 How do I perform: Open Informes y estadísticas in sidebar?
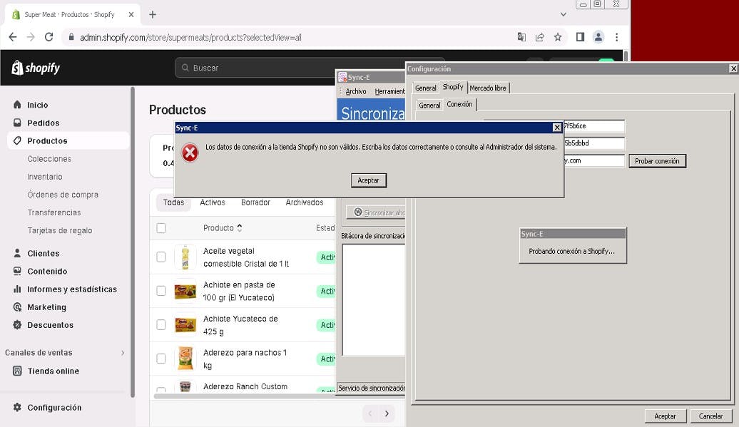(71, 289)
